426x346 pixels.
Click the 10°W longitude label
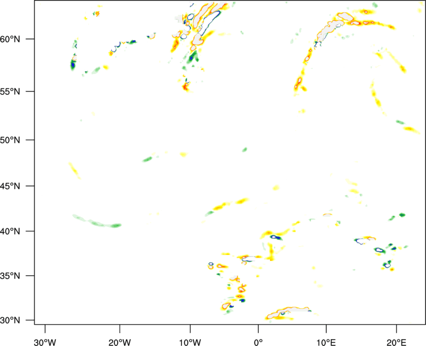coord(190,342)
